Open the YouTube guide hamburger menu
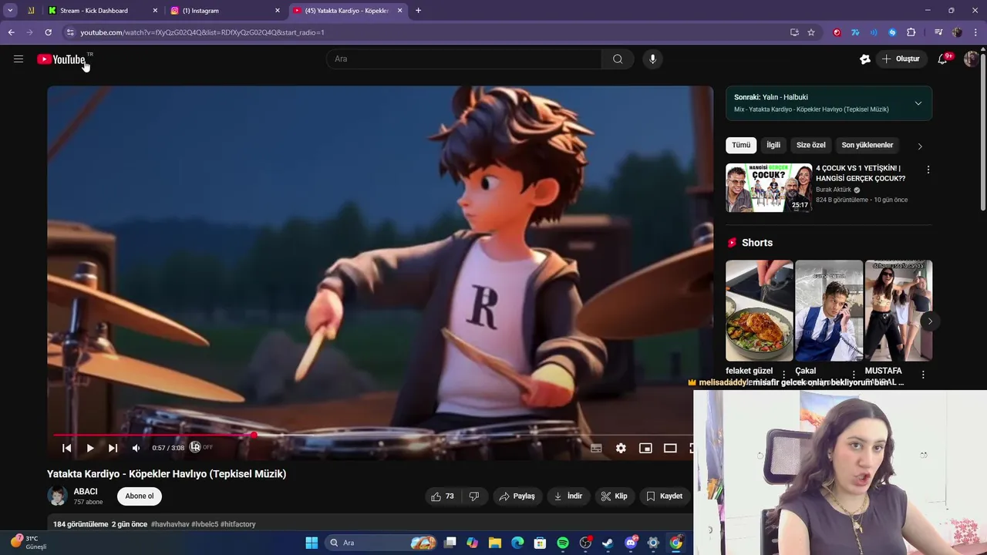Image resolution: width=987 pixels, height=555 pixels. (x=19, y=59)
